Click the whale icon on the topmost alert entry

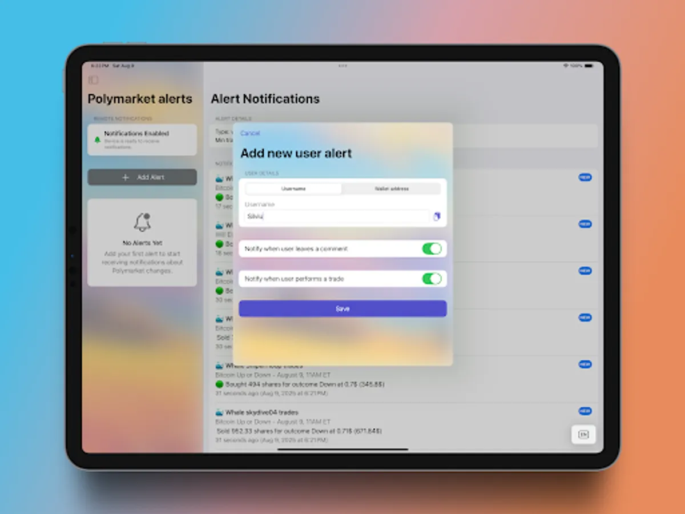click(x=219, y=178)
